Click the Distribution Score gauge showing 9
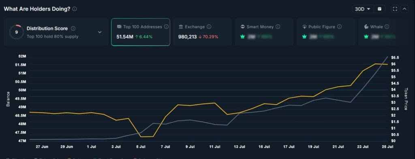The height and width of the screenshot is (159, 415). pos(16,32)
